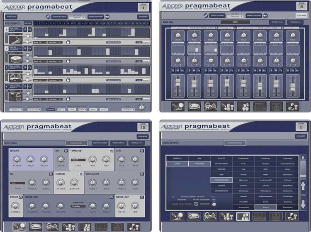This screenshot has width=311, height=232.
Task: Select the speaker layer icon in mixer page
Action: tap(276, 106)
